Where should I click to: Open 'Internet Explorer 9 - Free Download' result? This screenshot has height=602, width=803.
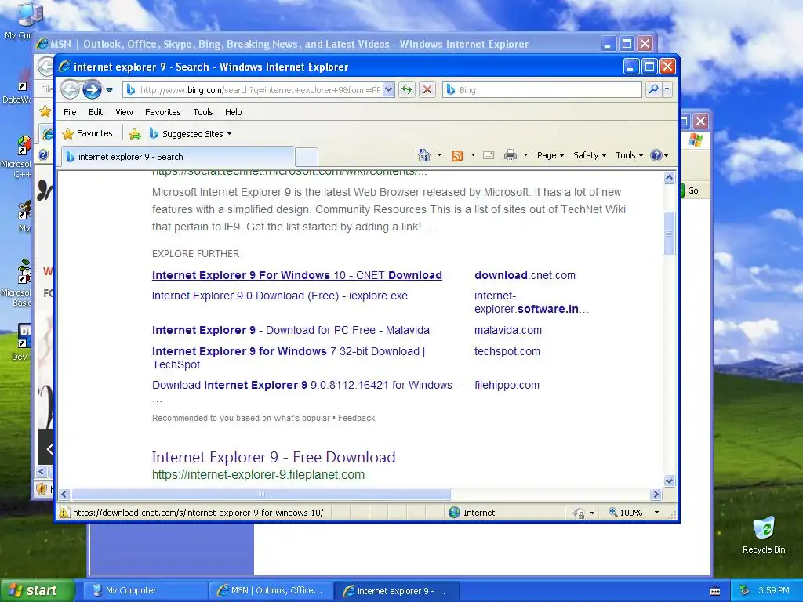tap(274, 457)
